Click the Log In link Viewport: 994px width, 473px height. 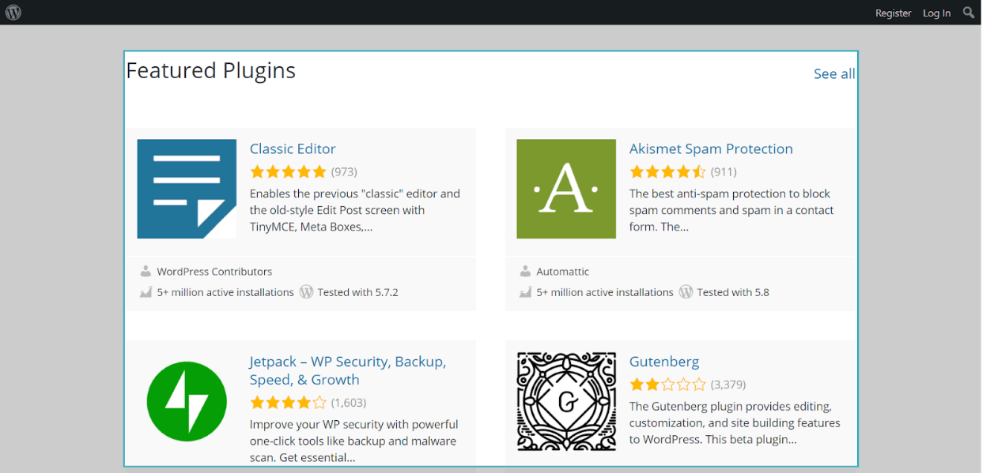(x=937, y=13)
